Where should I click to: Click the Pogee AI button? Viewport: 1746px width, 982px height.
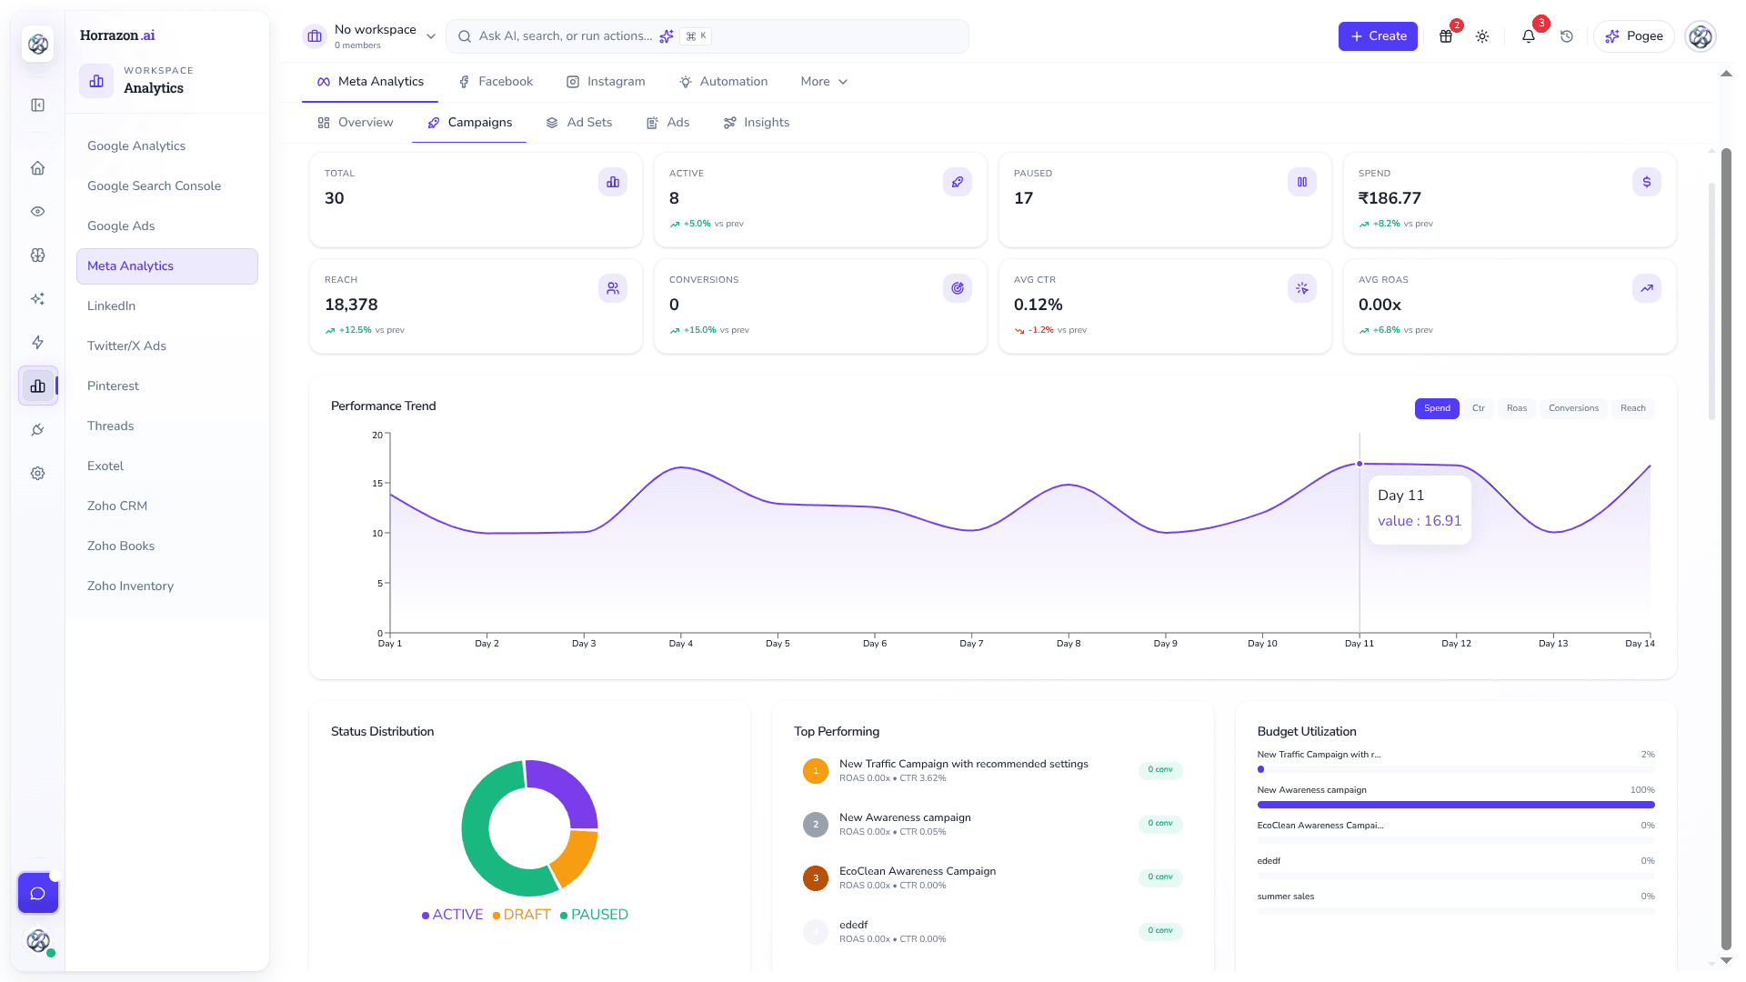tap(1634, 36)
